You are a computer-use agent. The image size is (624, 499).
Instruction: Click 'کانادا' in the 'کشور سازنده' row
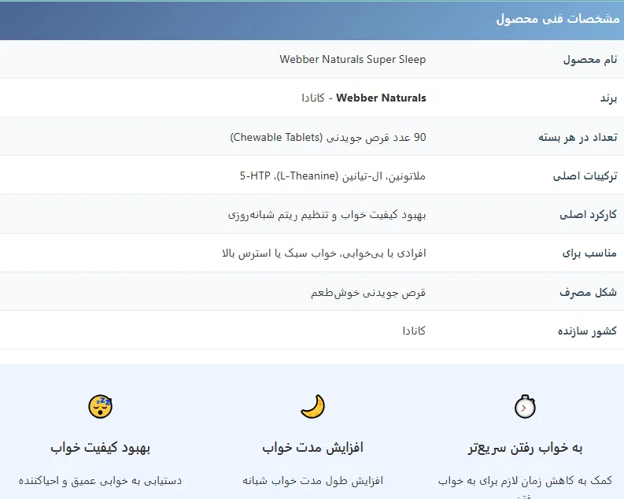coord(414,331)
